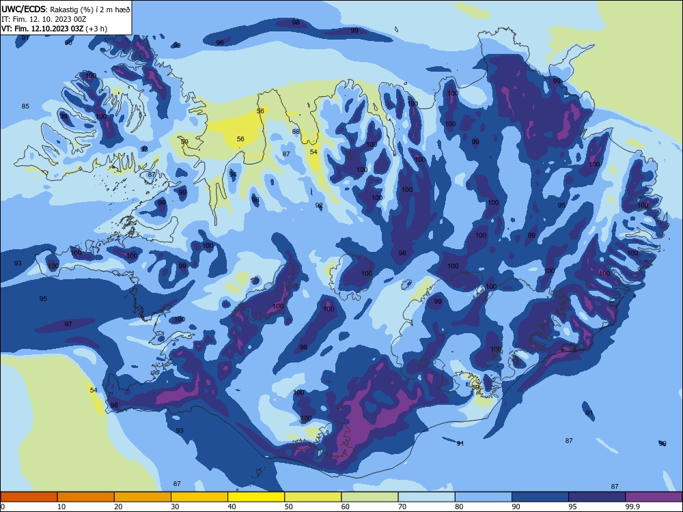Click the pale blue 70–80 legend swatch
The width and height of the screenshot is (683, 512).
(426, 497)
